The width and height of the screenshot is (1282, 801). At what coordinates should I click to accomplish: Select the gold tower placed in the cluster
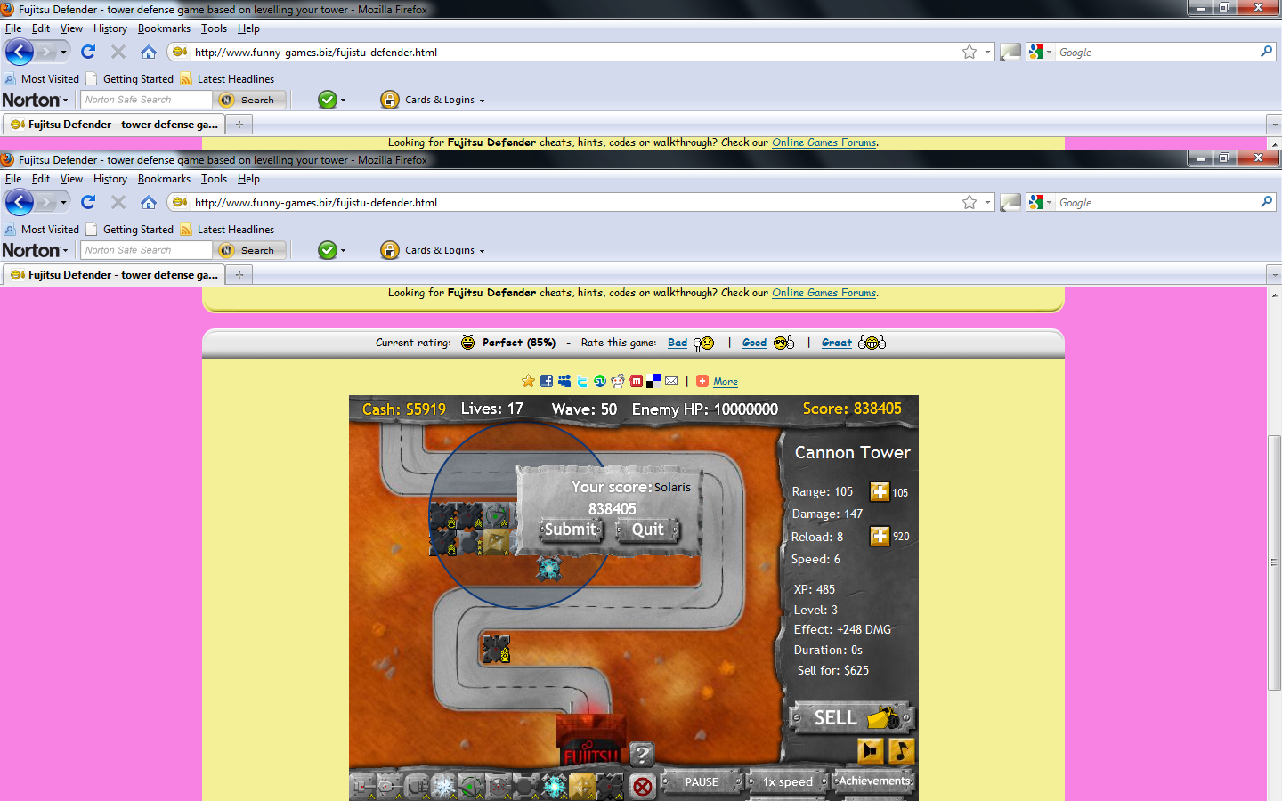pos(496,542)
